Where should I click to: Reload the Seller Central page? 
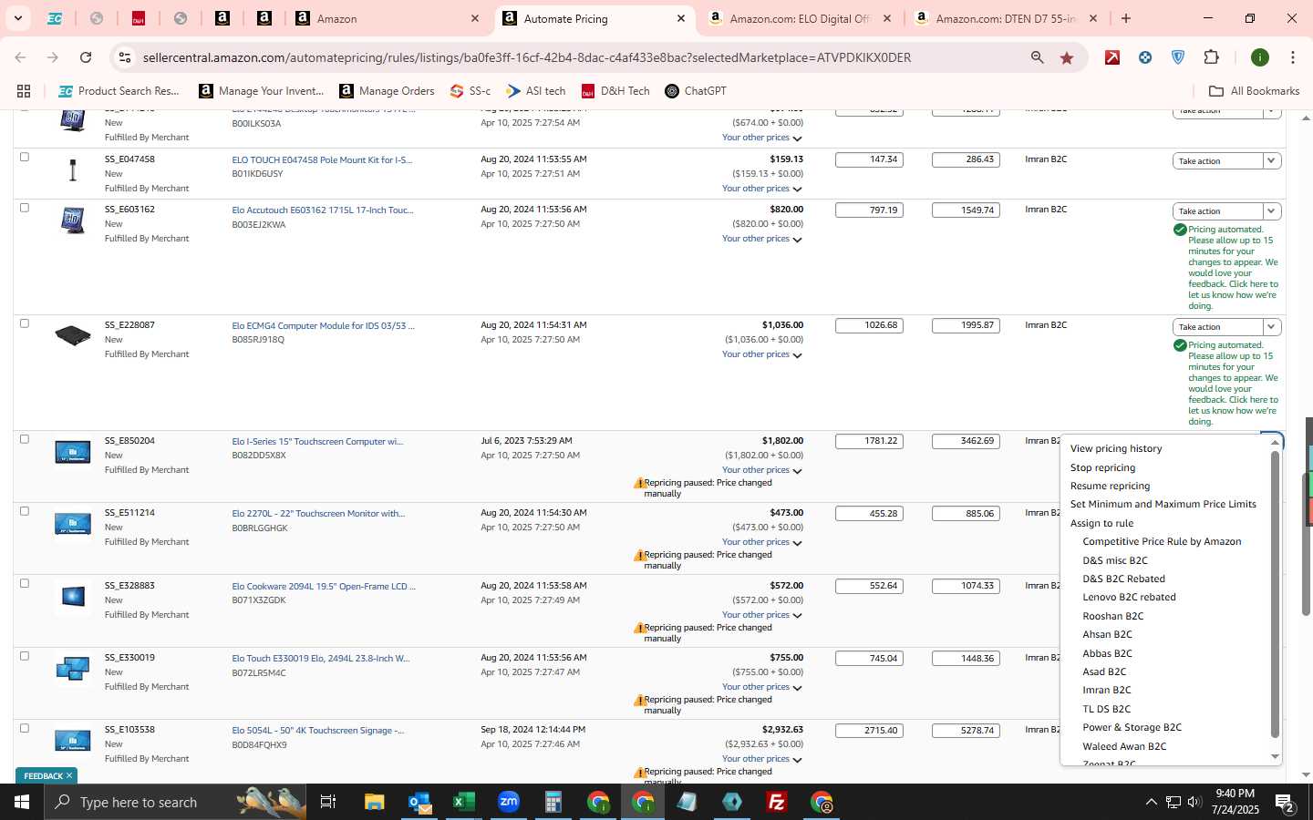(86, 57)
